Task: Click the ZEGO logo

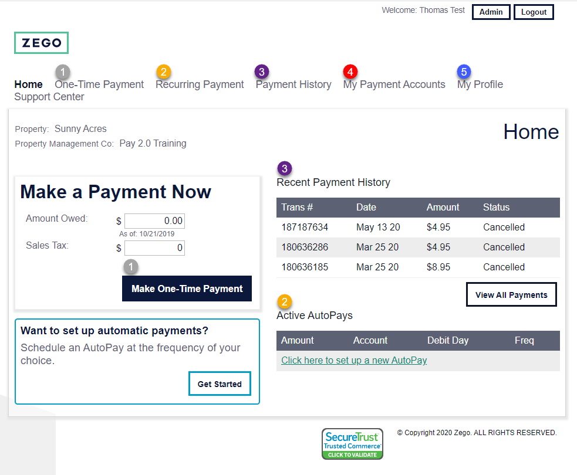Action: point(41,42)
